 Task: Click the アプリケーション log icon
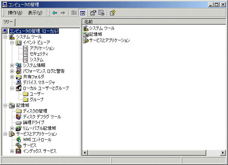coord(25,48)
